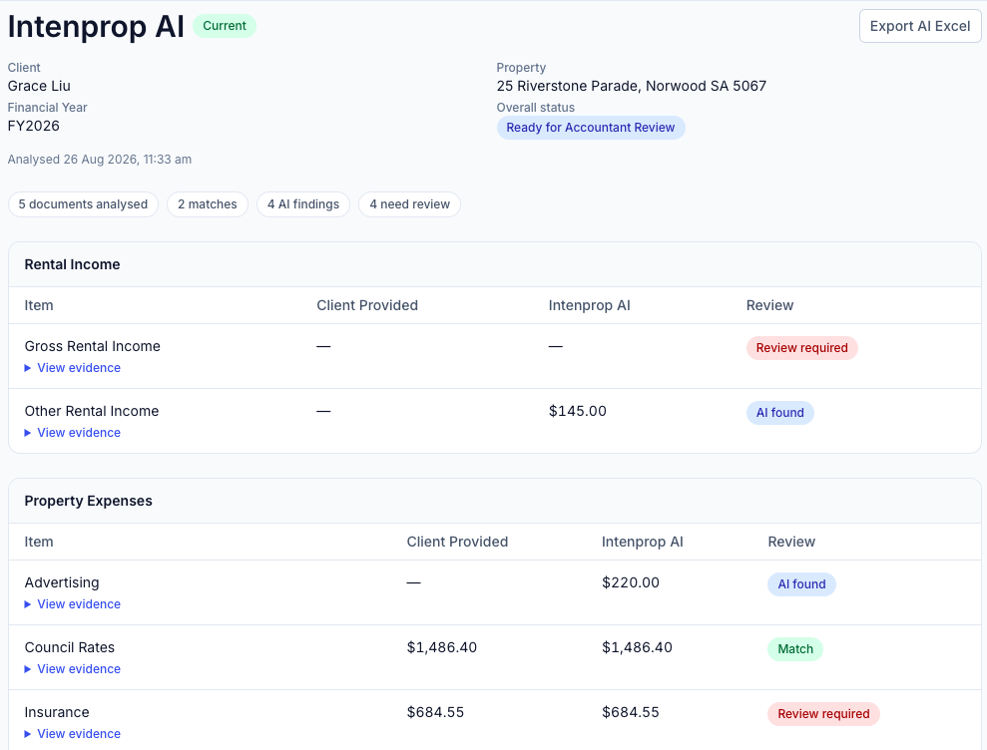The width and height of the screenshot is (987, 750).
Task: Click the Current status badge
Action: tap(225, 26)
